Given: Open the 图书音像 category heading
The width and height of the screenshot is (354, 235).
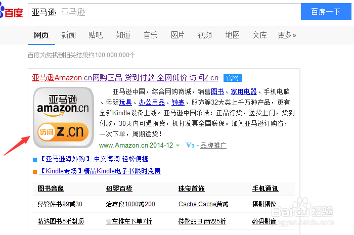Looking at the screenshot, I should click(x=51, y=189).
